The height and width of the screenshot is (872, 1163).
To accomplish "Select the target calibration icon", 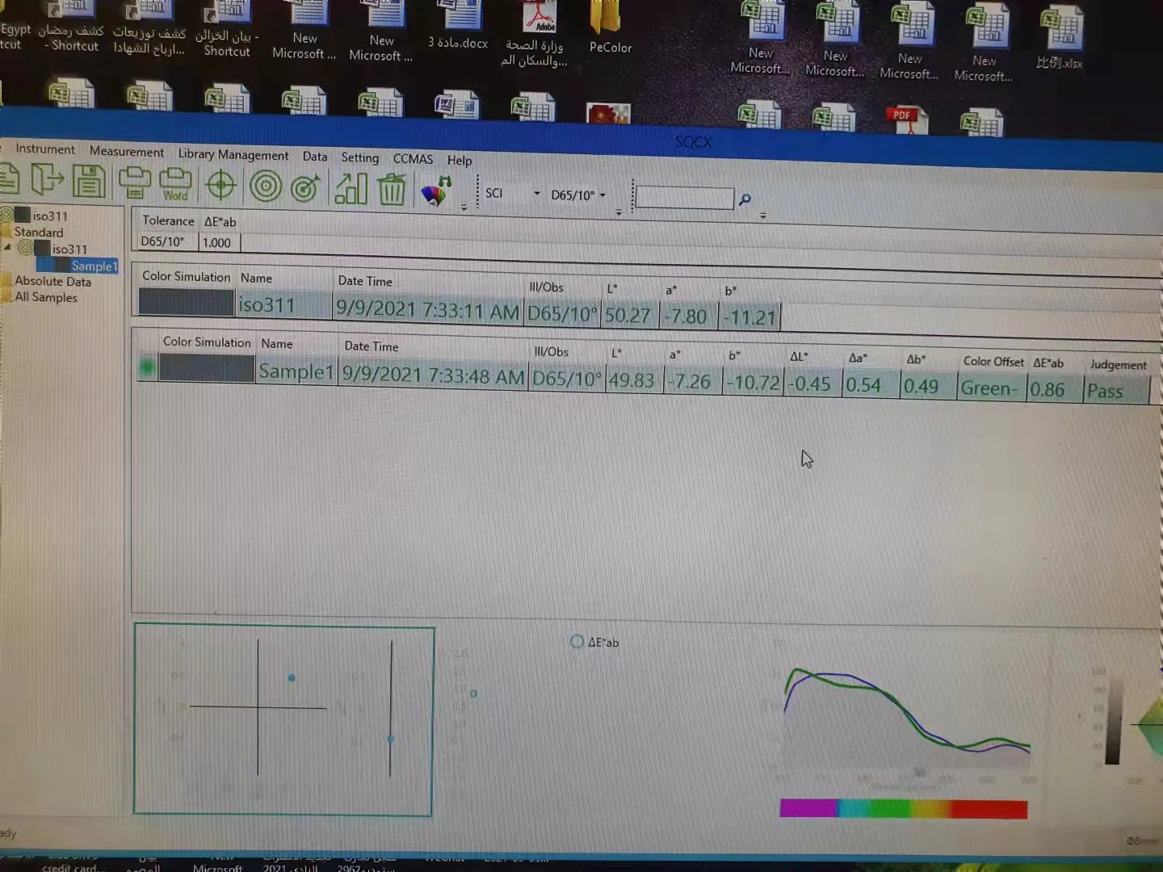I will point(220,185).
